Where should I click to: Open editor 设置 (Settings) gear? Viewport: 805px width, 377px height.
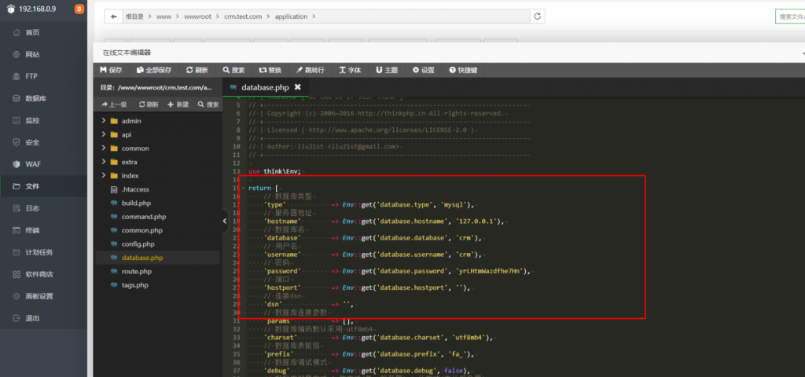point(423,70)
